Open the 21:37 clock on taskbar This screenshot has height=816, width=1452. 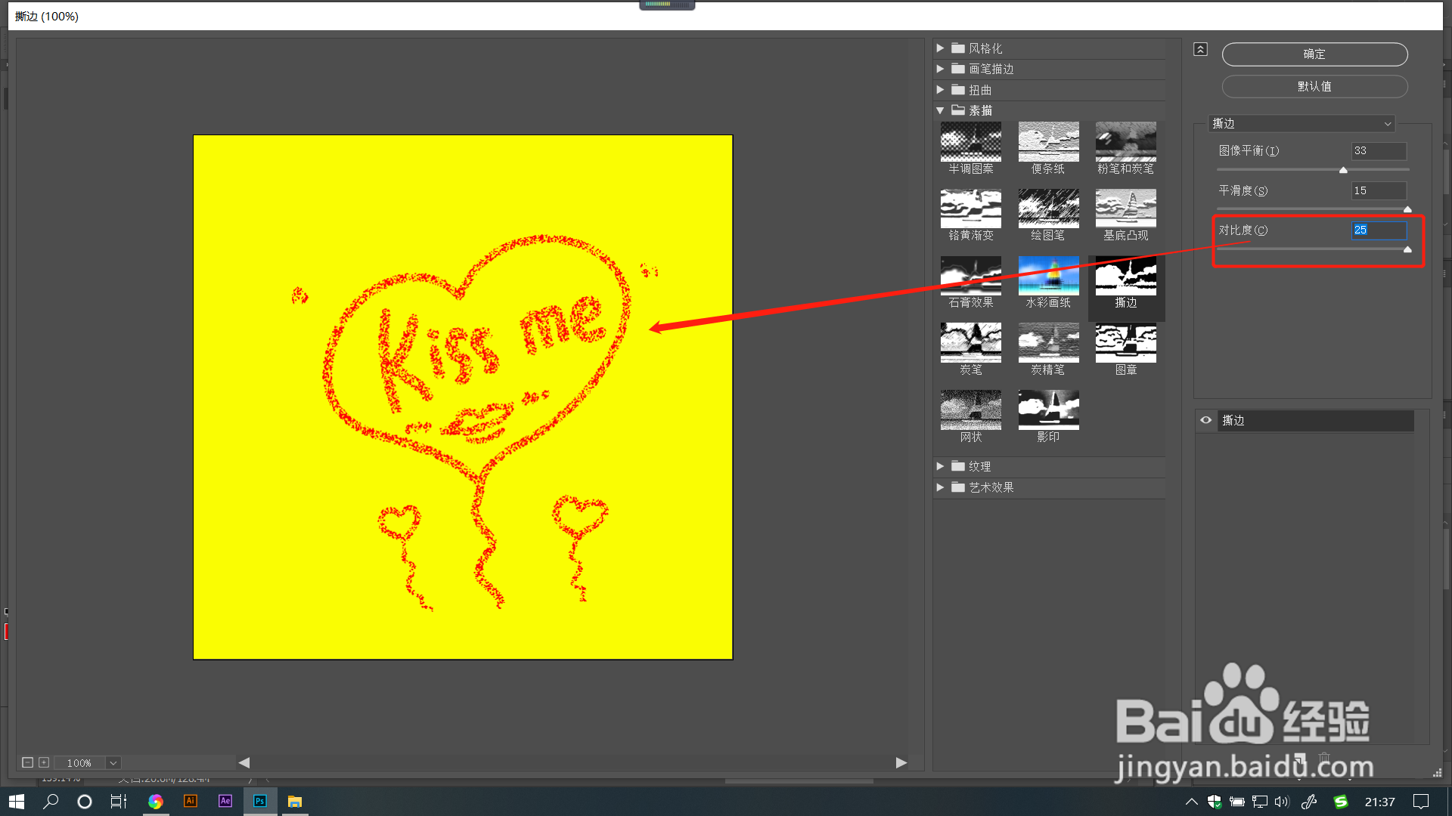(1379, 802)
